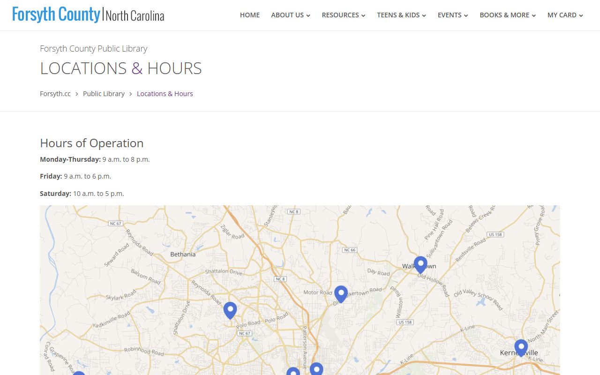Click the map pin near Old Walkertown Road

341,294
